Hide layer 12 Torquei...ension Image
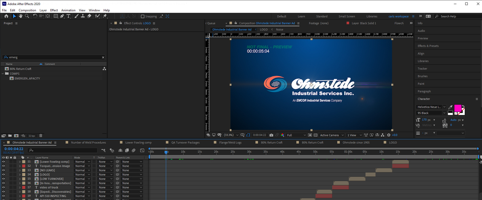The image size is (482, 200). click(x=3, y=166)
